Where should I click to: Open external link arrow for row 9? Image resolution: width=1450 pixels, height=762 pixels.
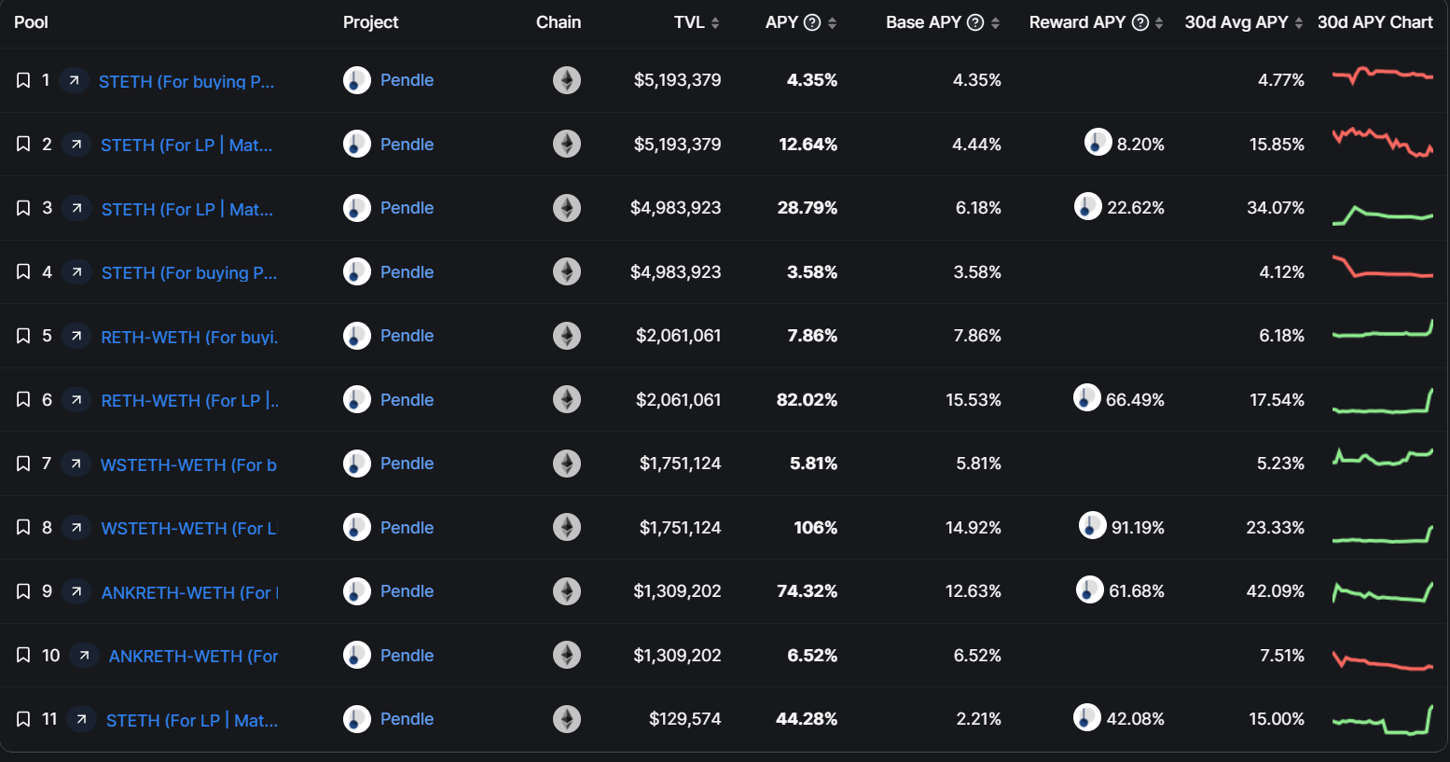click(76, 590)
